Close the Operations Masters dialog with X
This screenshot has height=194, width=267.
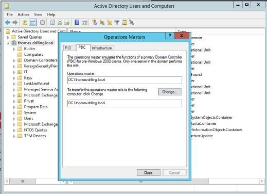pyautogui.click(x=182, y=36)
